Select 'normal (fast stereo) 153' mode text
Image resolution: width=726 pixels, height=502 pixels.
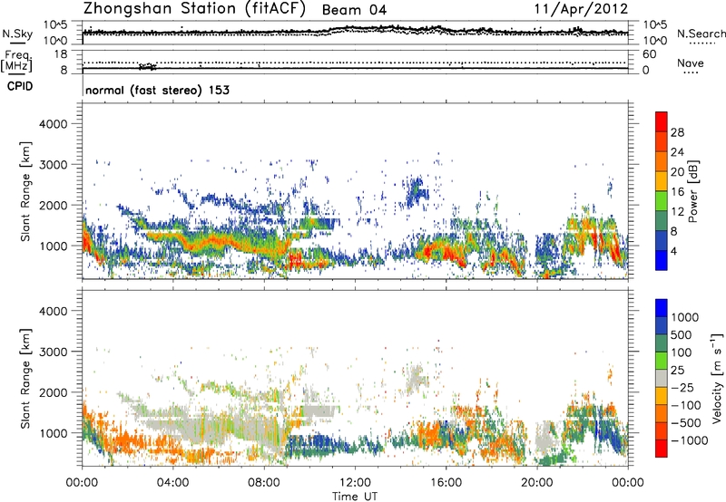(x=157, y=90)
